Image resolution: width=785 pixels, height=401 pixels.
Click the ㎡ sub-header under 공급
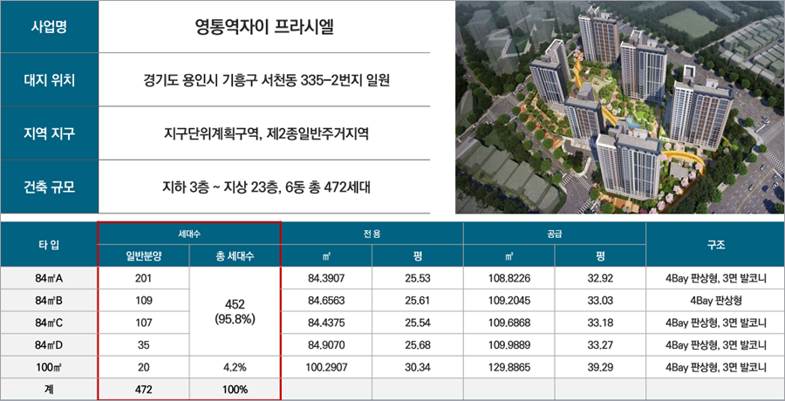tap(509, 255)
